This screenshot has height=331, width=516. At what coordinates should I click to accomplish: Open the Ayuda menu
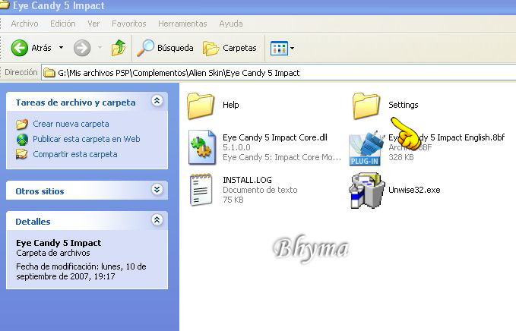pyautogui.click(x=231, y=24)
